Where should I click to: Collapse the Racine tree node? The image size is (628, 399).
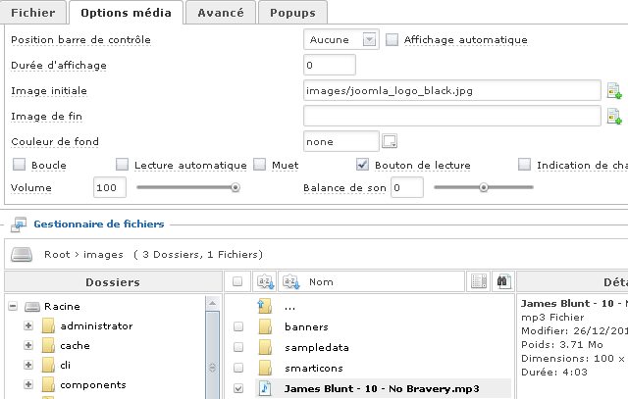[x=13, y=306]
